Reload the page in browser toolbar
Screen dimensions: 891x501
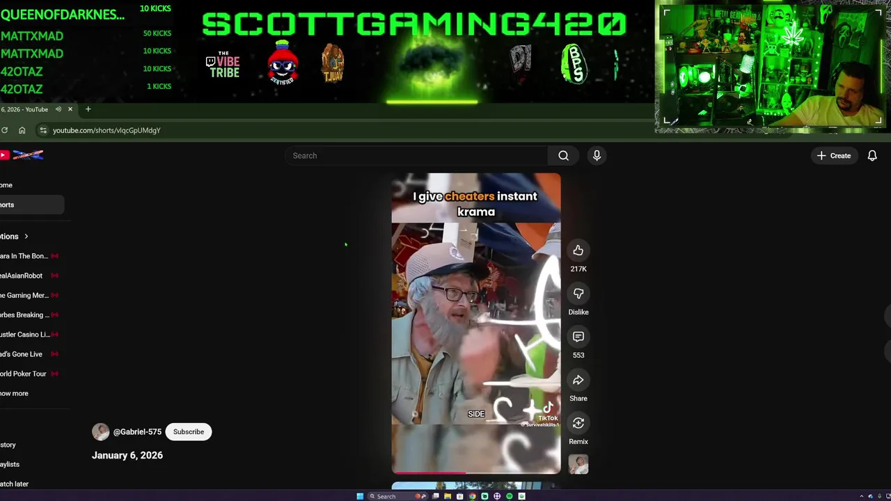4,130
